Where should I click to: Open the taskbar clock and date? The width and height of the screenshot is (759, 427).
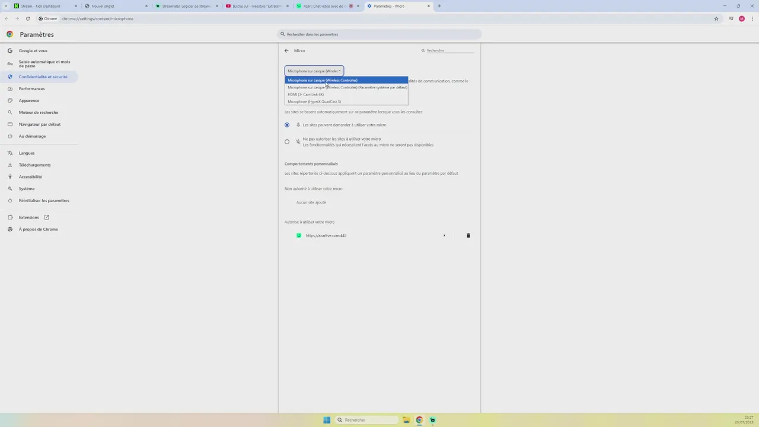coord(744,420)
